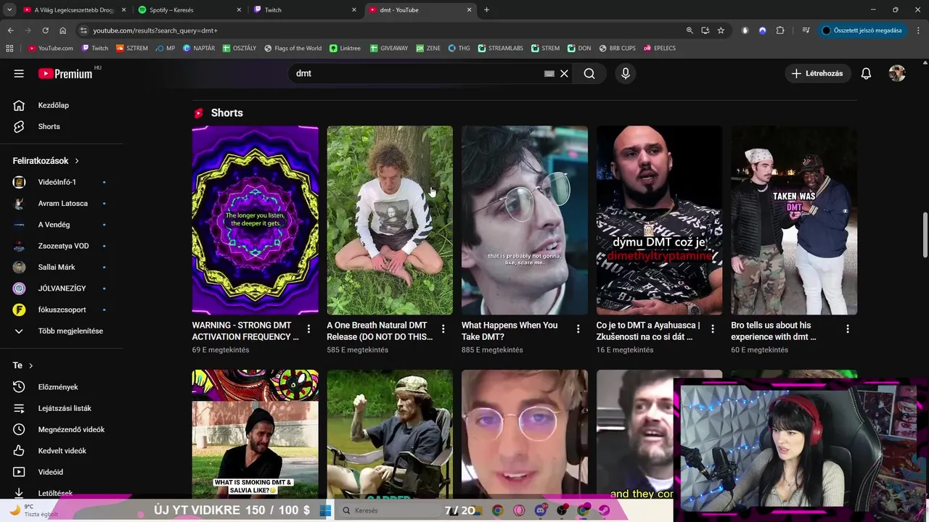Open WHAT IS SMOKING DMT & SALVIA short
This screenshot has width=929, height=522.
click(255, 434)
